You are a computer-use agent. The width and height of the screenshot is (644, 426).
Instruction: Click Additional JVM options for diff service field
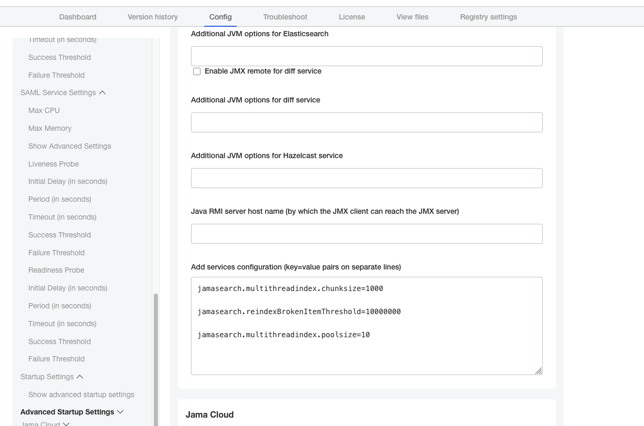click(366, 122)
